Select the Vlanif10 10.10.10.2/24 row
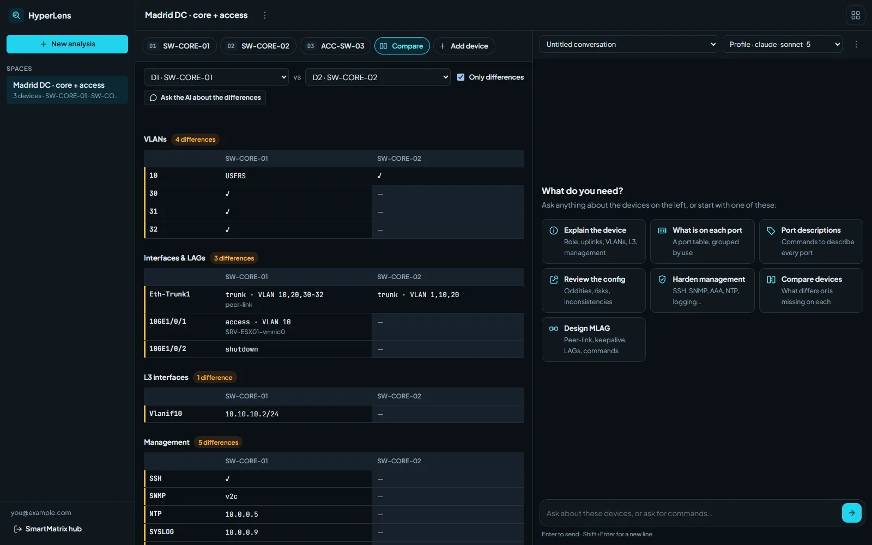The height and width of the screenshot is (545, 872). click(334, 414)
